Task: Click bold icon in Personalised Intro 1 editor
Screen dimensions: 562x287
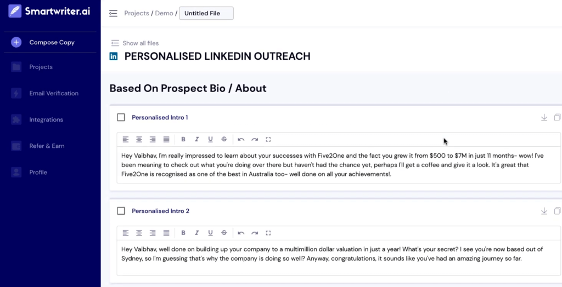Action: 183,139
